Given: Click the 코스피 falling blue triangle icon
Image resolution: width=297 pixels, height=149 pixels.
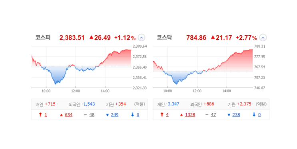Looking at the screenshot, I should point(107,115).
